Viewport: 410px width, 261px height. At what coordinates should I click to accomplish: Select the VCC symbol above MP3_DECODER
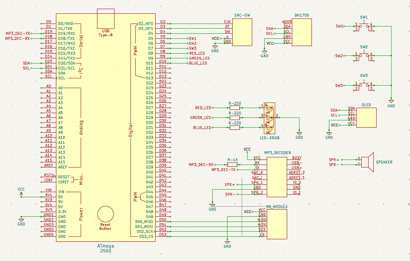[247, 150]
